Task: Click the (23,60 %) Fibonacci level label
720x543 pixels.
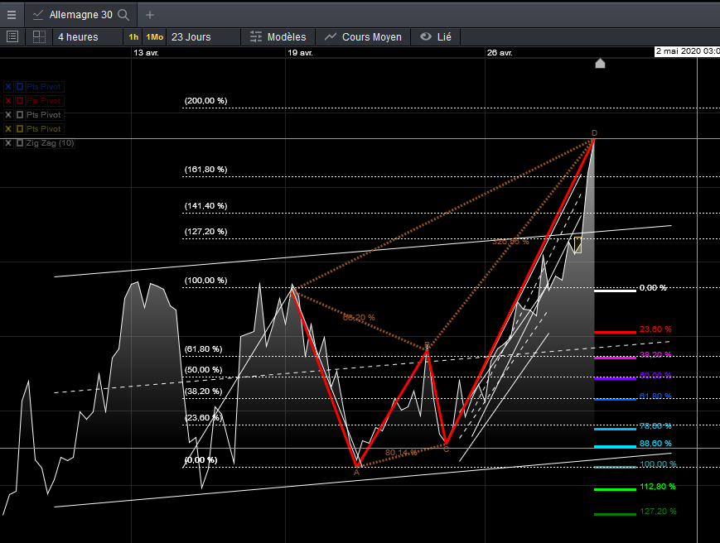Action: (204, 418)
